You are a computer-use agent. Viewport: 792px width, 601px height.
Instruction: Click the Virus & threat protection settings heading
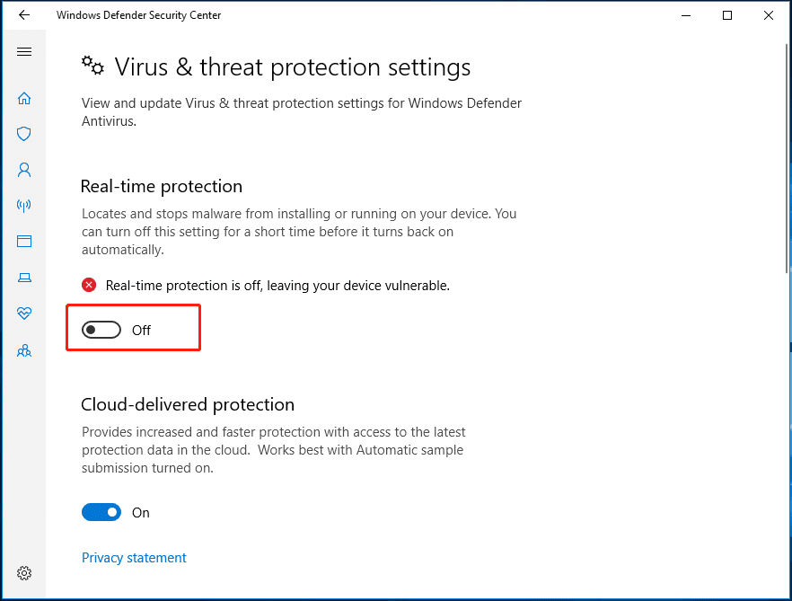coord(292,67)
